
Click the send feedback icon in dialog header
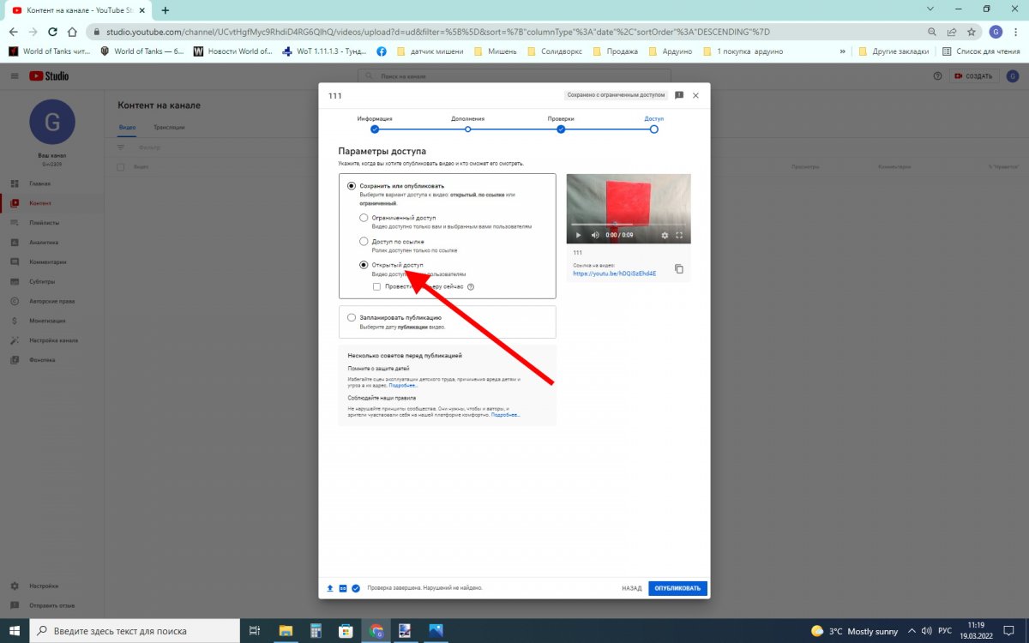pyautogui.click(x=679, y=95)
